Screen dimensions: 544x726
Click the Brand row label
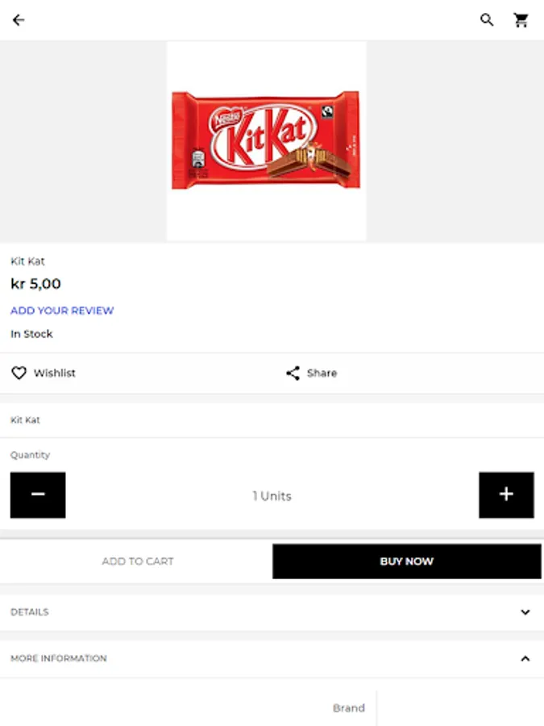(x=348, y=707)
